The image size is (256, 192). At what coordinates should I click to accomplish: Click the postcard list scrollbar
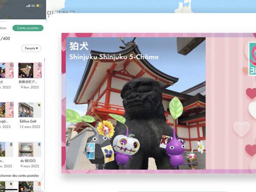pos(44,124)
